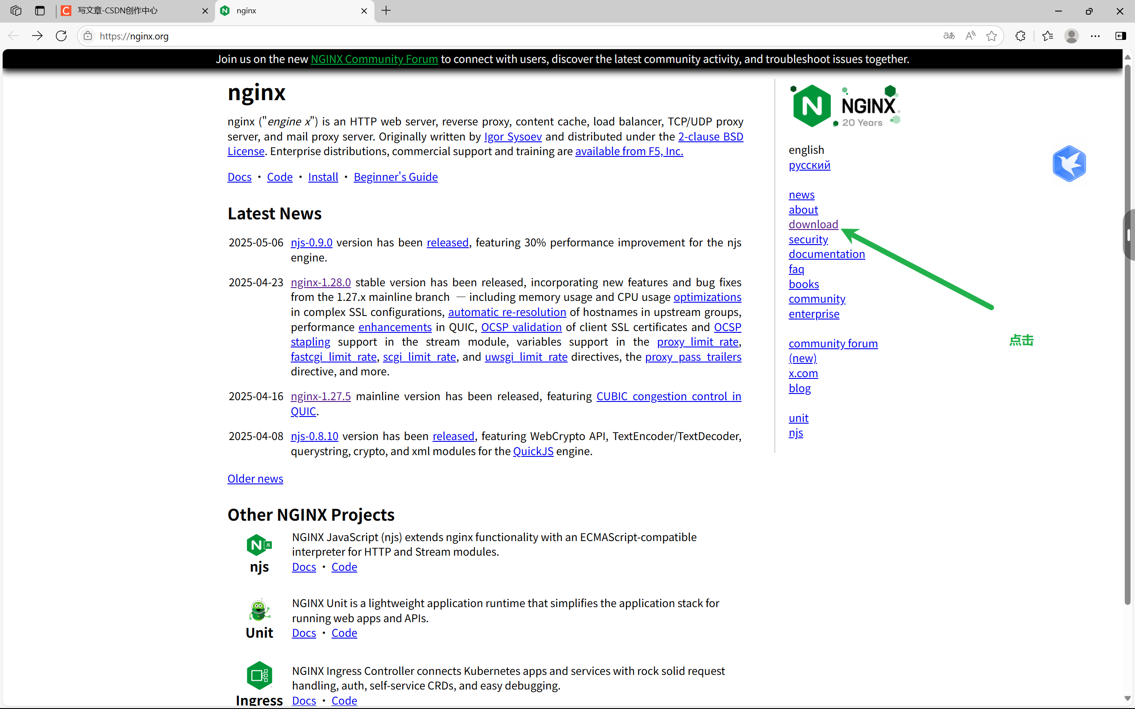The height and width of the screenshot is (709, 1135).
Task: Open the news sidebar link
Action: (x=802, y=195)
